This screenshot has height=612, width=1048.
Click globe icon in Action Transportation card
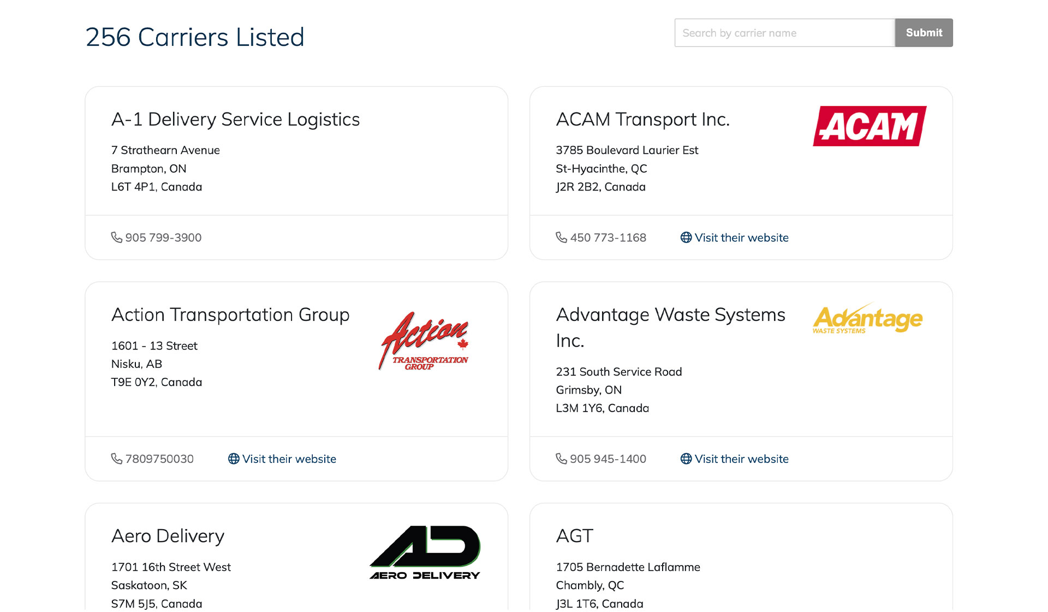(234, 459)
